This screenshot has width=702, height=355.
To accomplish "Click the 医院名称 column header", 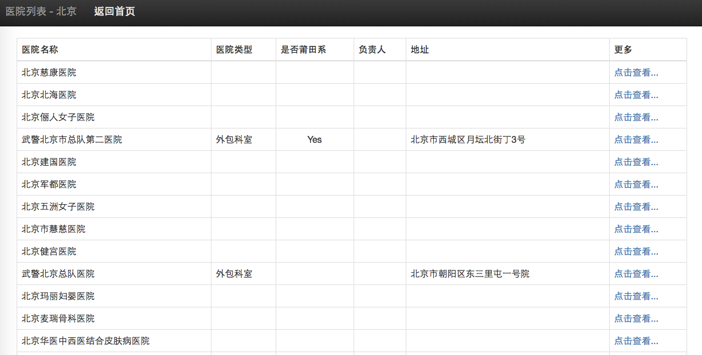I will coord(40,49).
